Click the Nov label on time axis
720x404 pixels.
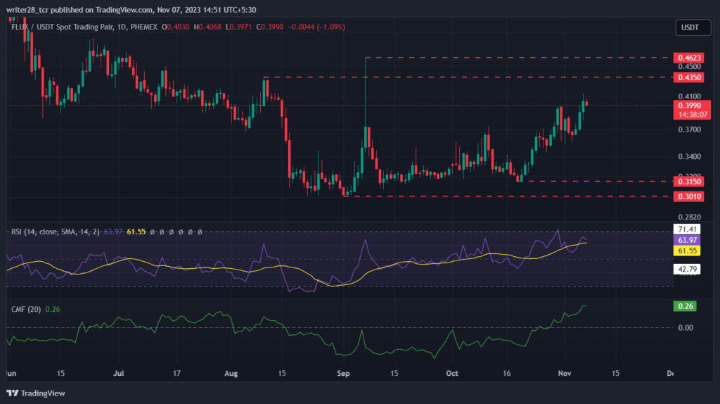click(x=565, y=374)
